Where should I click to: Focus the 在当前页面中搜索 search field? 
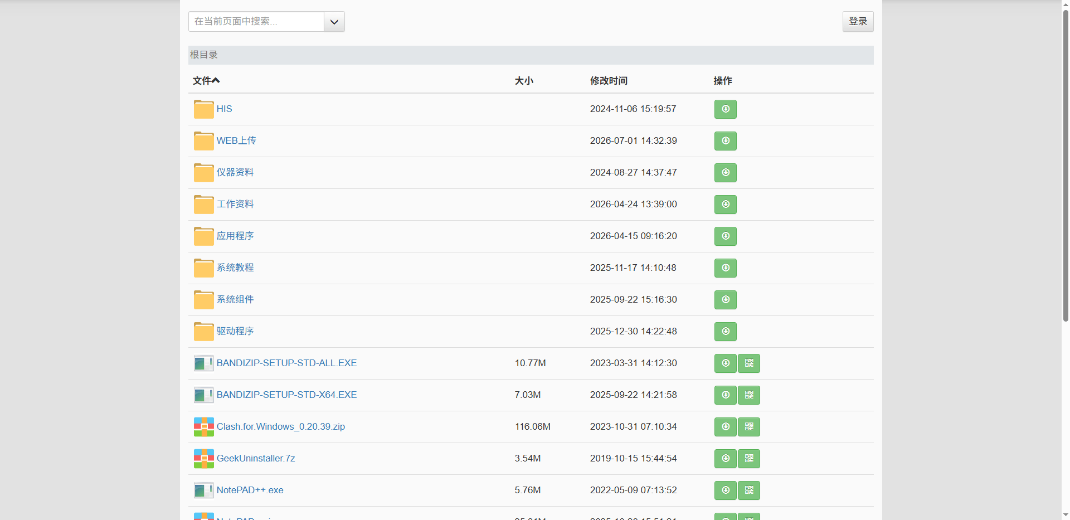(256, 22)
